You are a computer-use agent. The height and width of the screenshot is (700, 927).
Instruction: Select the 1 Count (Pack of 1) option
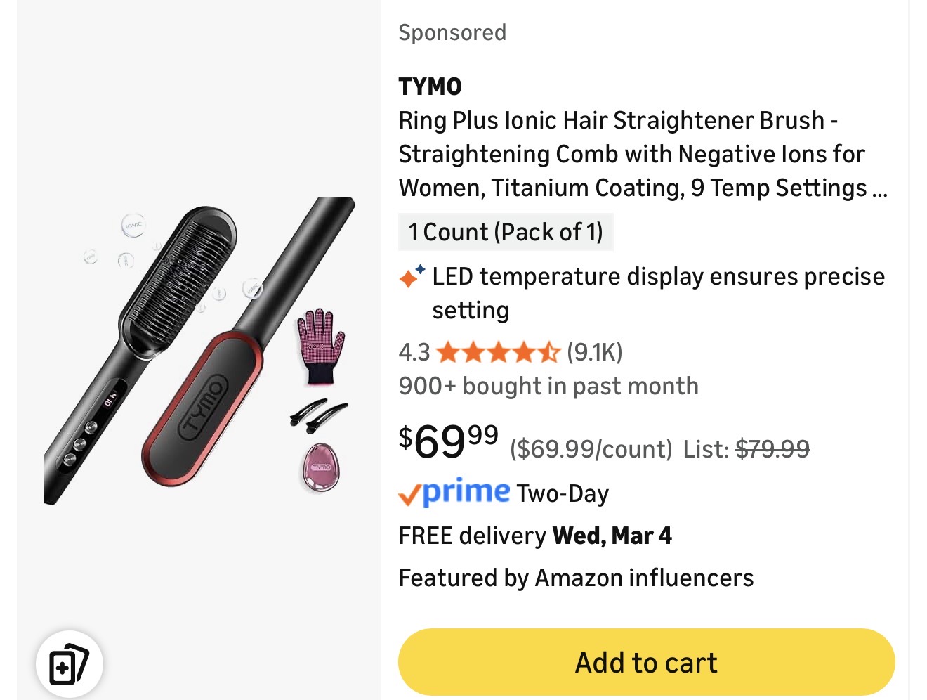click(506, 232)
